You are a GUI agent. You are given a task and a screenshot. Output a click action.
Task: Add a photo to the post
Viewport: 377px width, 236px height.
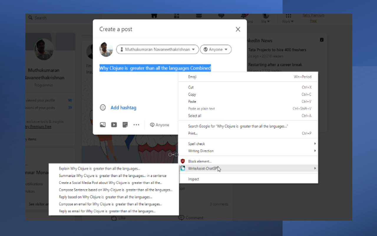point(102,124)
